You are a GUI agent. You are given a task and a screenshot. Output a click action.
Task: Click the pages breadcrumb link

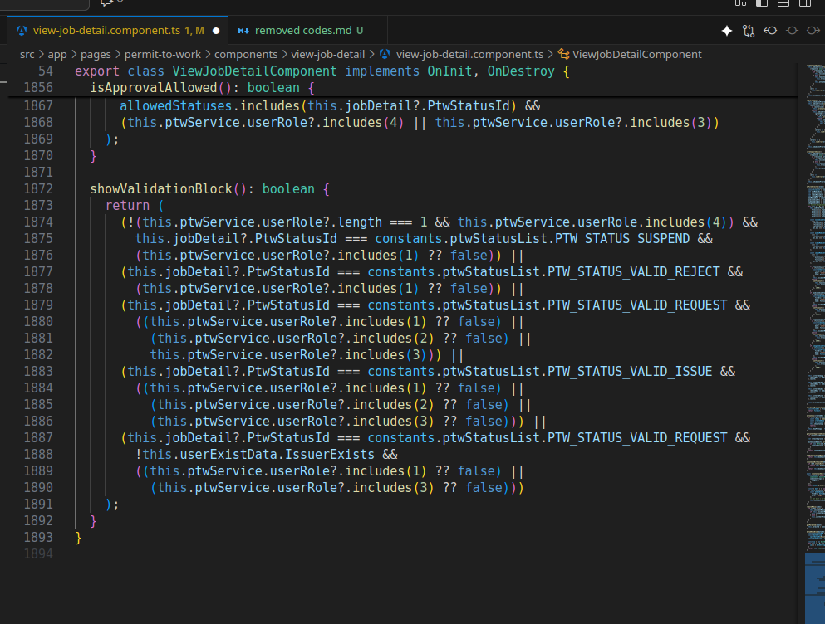(x=96, y=54)
